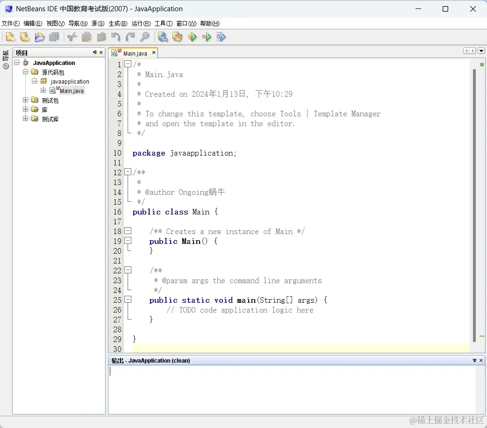Open the 工具(T) menu

(x=164, y=24)
